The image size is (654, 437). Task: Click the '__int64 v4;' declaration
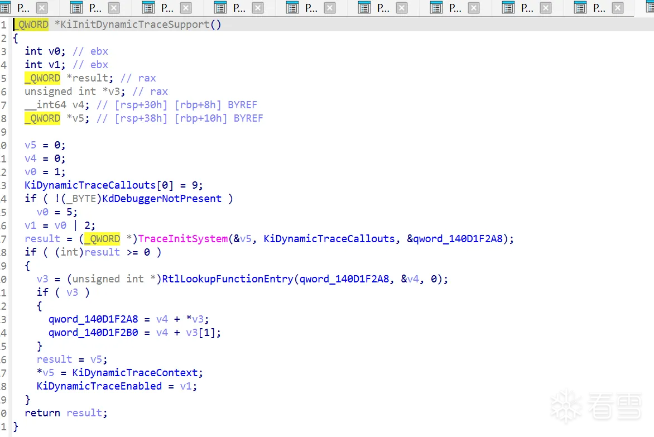tap(57, 105)
